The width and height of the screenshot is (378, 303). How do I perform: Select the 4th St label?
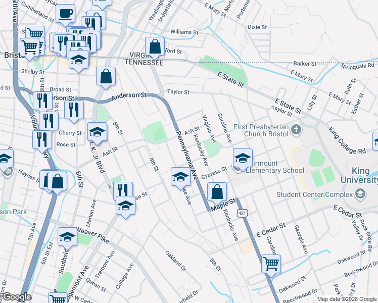tap(154, 165)
